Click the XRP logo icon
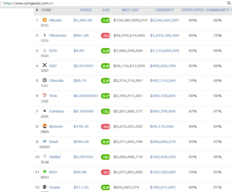 45,65
